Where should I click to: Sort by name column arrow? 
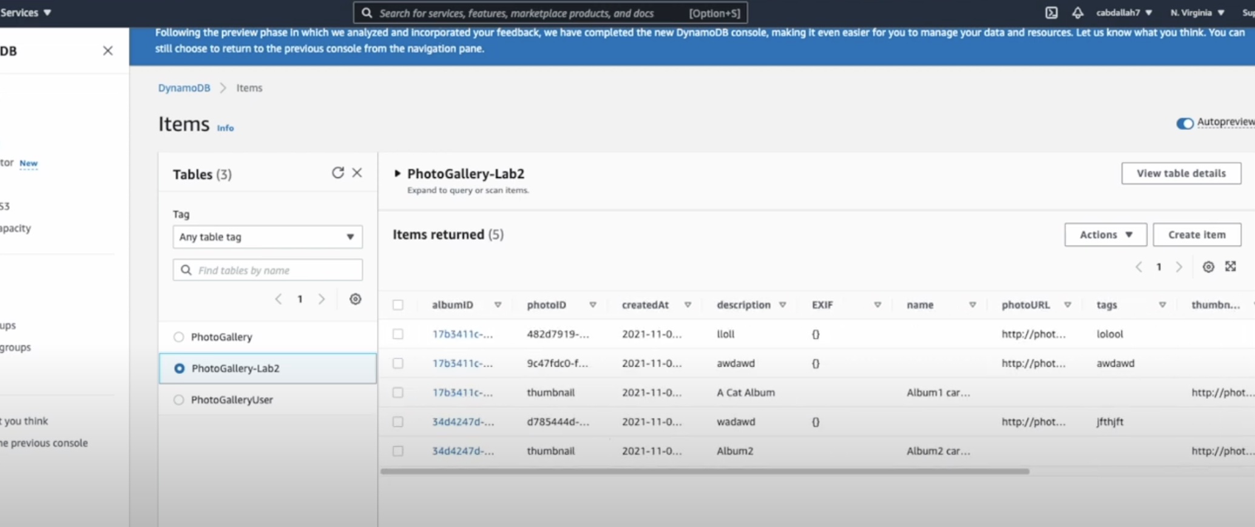tap(973, 305)
